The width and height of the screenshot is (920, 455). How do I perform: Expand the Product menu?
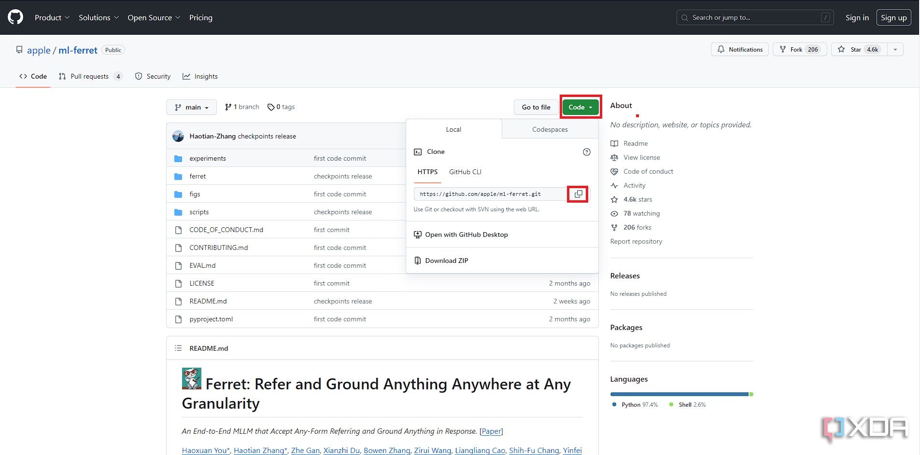point(52,17)
